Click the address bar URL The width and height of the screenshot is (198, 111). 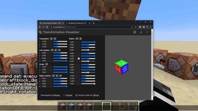(x=64, y=27)
